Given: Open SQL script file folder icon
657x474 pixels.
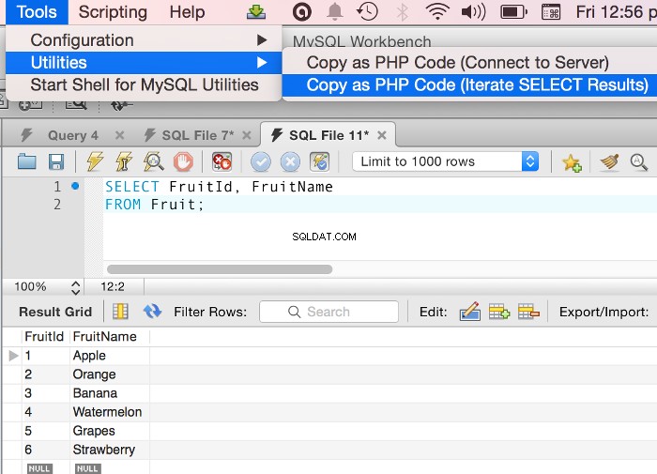Looking at the screenshot, I should tap(27, 161).
